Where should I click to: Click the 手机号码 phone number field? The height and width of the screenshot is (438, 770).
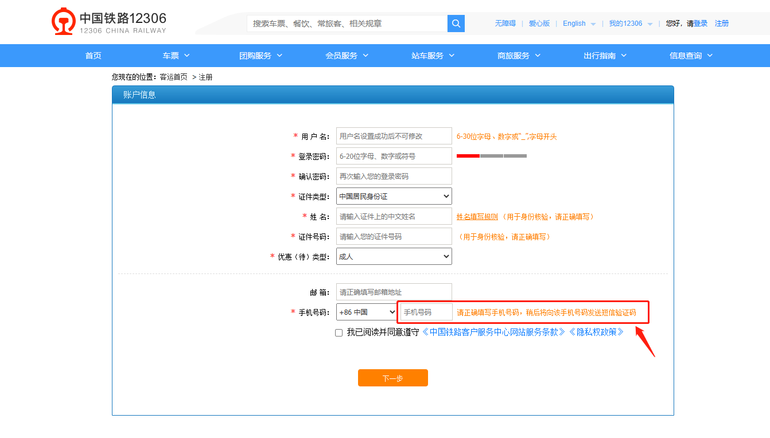426,312
